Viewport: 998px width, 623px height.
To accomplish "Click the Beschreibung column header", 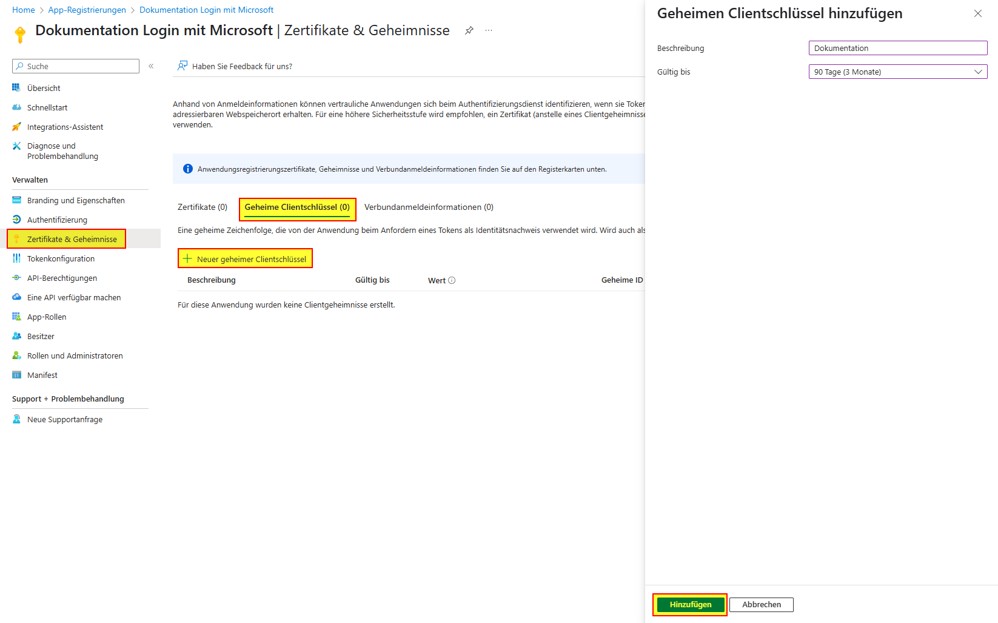I will pyautogui.click(x=212, y=280).
